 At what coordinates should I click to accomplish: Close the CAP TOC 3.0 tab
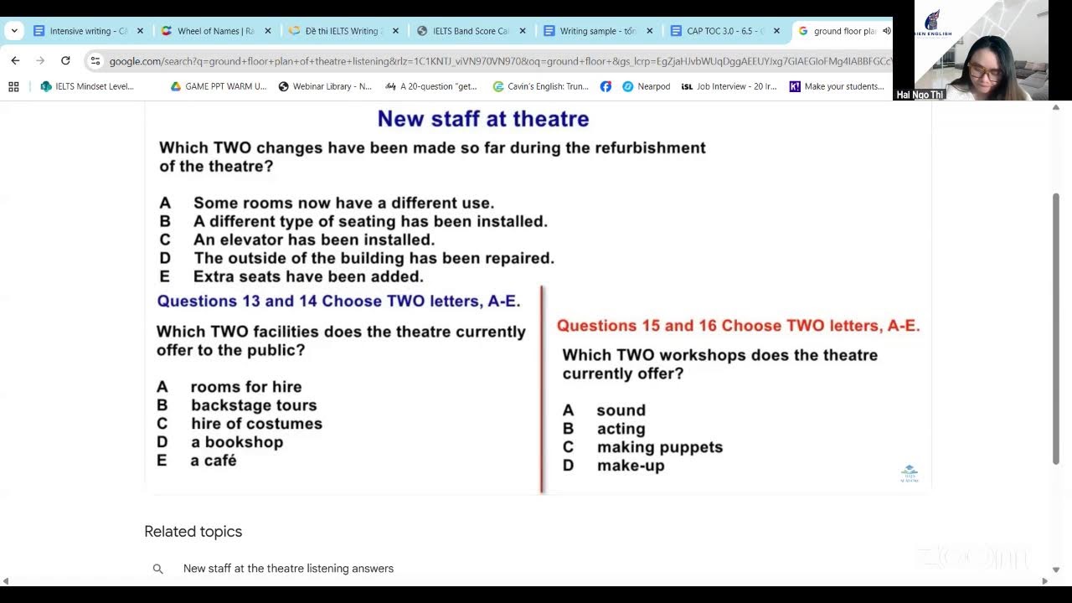[776, 31]
